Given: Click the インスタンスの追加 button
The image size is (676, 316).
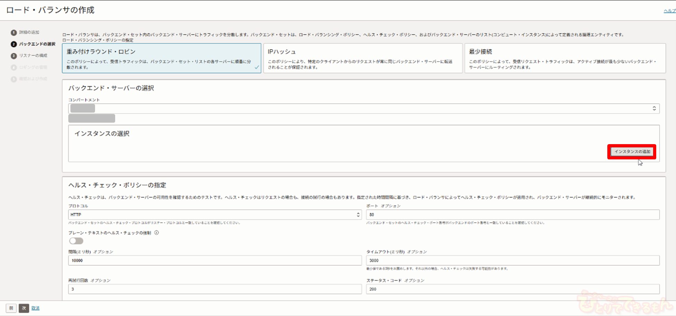Looking at the screenshot, I should pos(632,152).
